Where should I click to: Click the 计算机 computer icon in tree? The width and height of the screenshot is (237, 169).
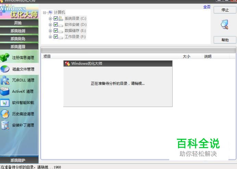coord(50,12)
